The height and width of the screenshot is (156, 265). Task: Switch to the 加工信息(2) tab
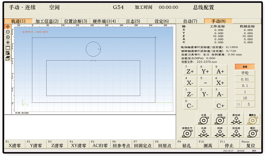47,21
